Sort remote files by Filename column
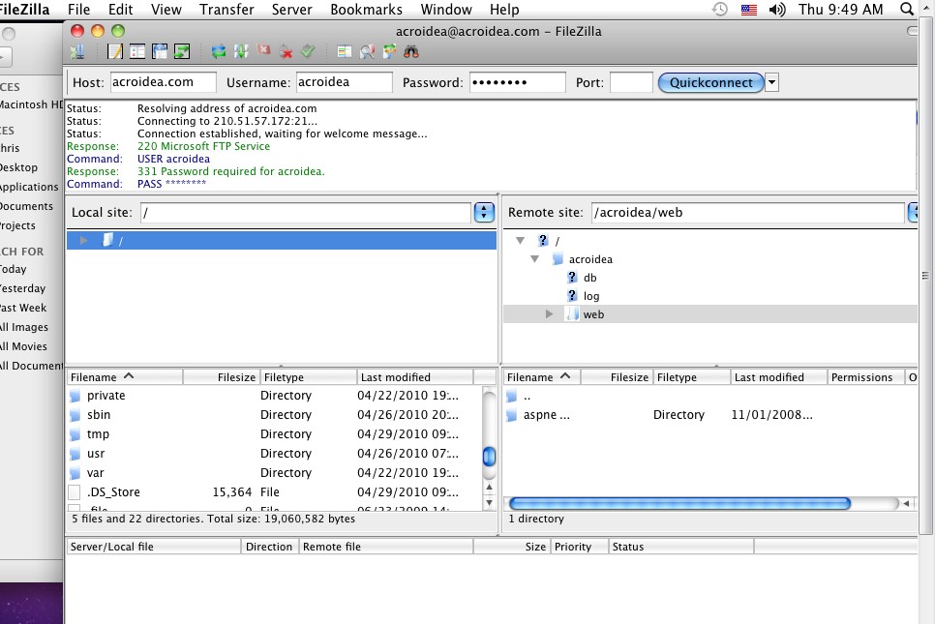 [x=541, y=377]
